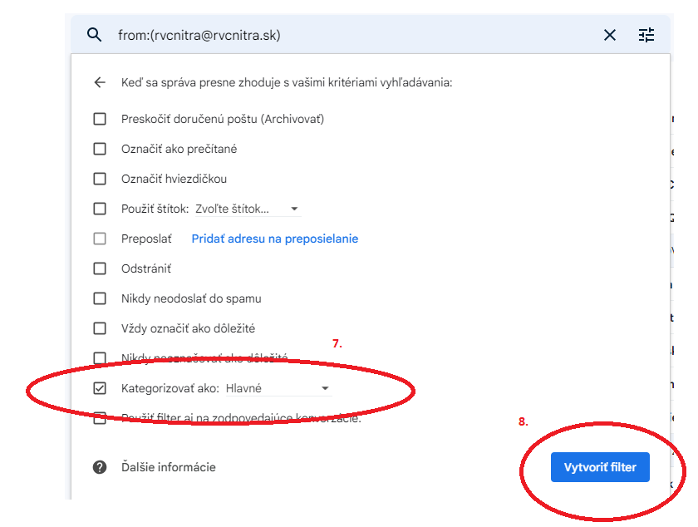Click the search magnifier icon
Image resolution: width=698 pixels, height=527 pixels.
94,34
